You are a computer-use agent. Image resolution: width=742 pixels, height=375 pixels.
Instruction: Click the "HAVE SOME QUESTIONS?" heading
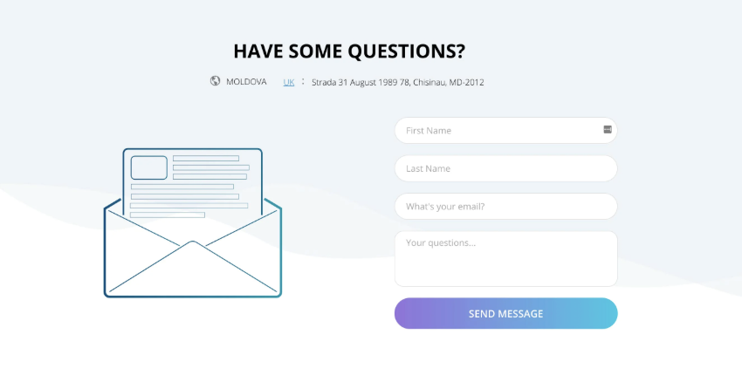[x=349, y=51]
